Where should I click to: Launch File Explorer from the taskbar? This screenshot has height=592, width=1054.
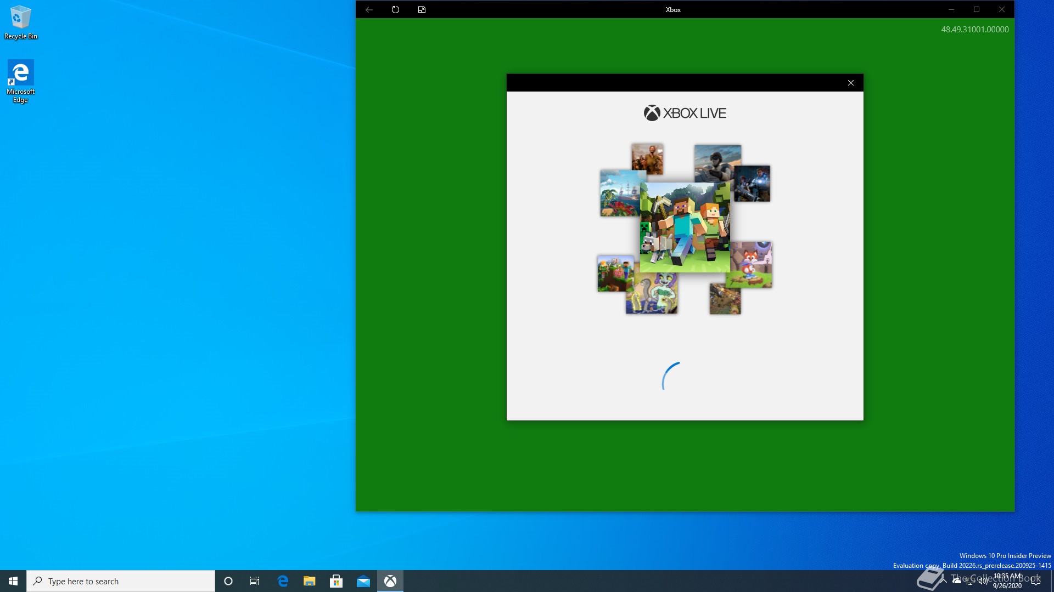310,581
